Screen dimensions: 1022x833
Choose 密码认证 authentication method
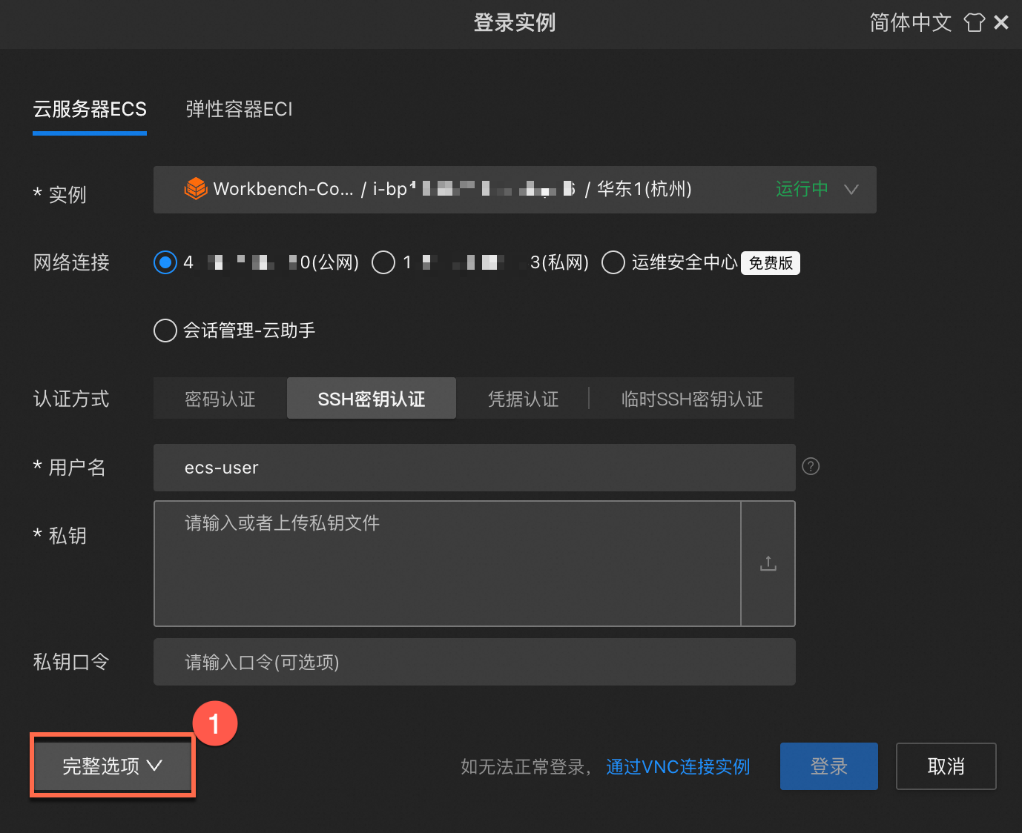click(x=220, y=399)
